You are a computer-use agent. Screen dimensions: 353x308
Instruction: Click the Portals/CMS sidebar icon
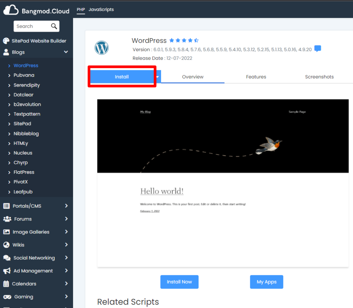[7, 206]
